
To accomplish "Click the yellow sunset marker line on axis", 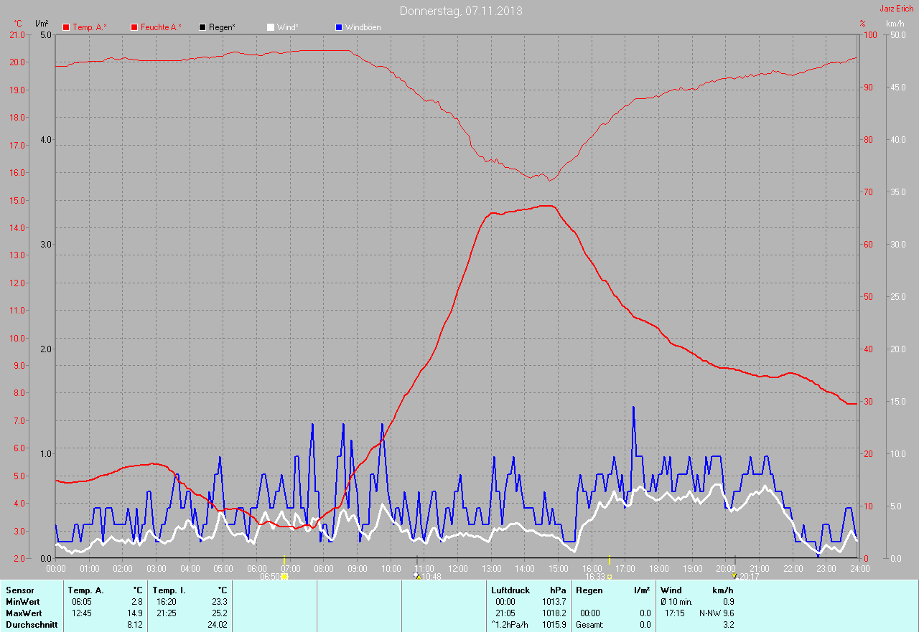I will click(x=610, y=560).
